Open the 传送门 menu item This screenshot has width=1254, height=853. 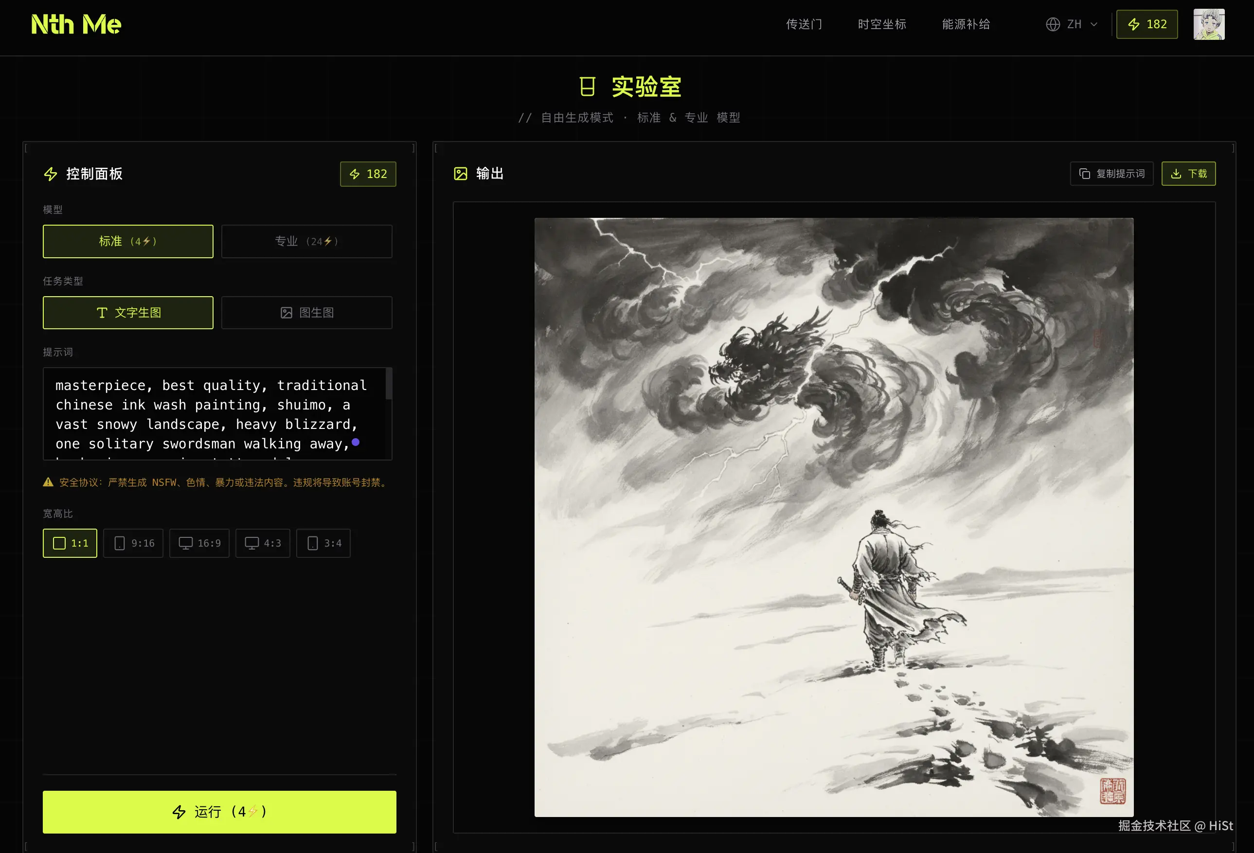pos(804,24)
